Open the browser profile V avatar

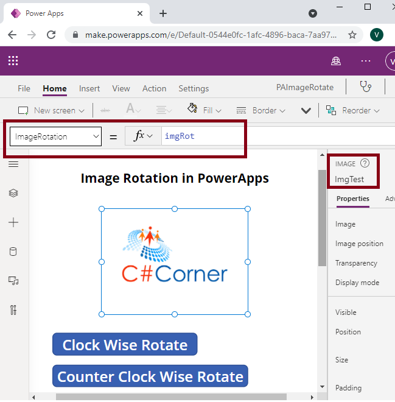coord(377,35)
